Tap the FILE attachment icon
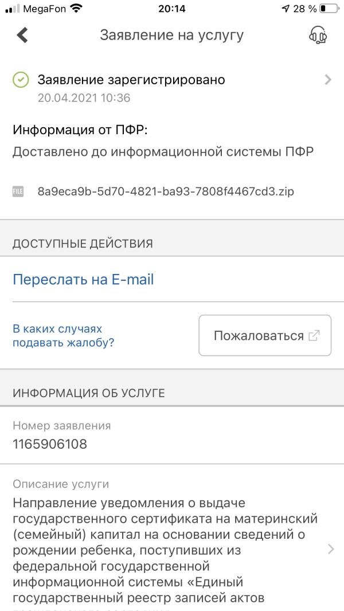The height and width of the screenshot is (611, 344). pos(18,191)
